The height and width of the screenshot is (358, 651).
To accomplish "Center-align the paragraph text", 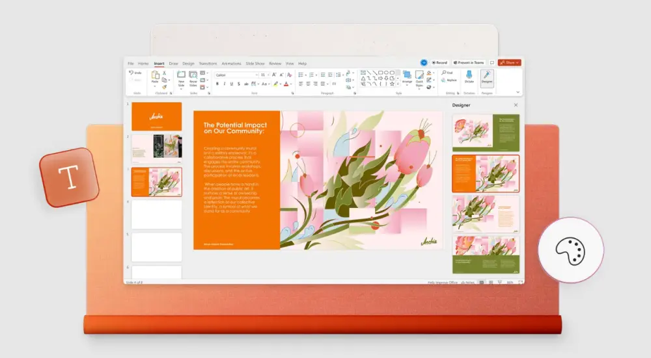I will click(x=308, y=84).
